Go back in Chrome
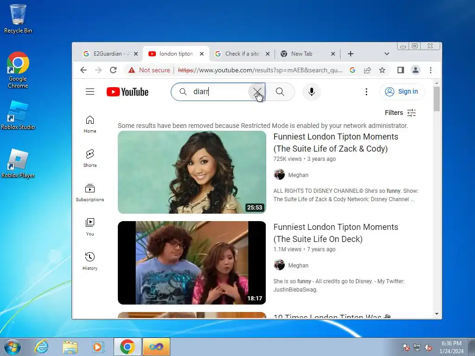Image resolution: width=475 pixels, height=356 pixels. tap(83, 70)
